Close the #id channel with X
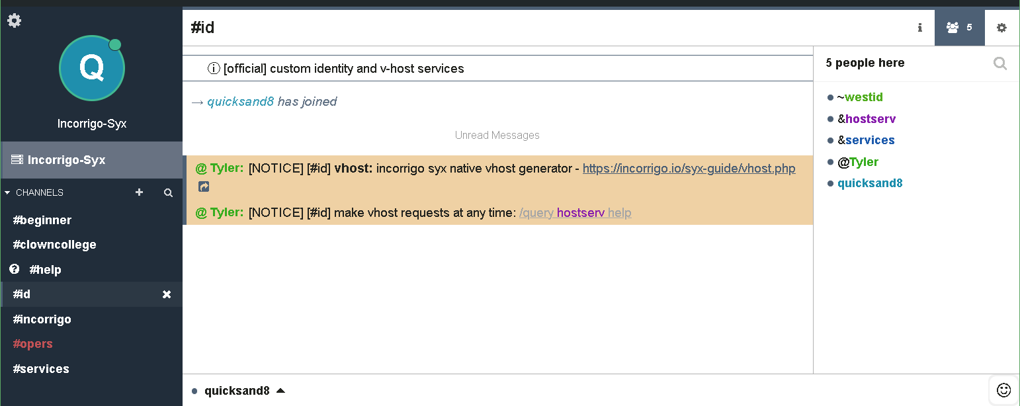Screen dimensions: 1020x406 click(x=167, y=294)
